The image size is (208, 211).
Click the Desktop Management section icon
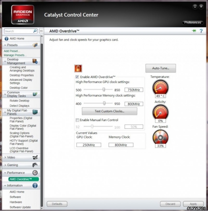tap(35, 61)
